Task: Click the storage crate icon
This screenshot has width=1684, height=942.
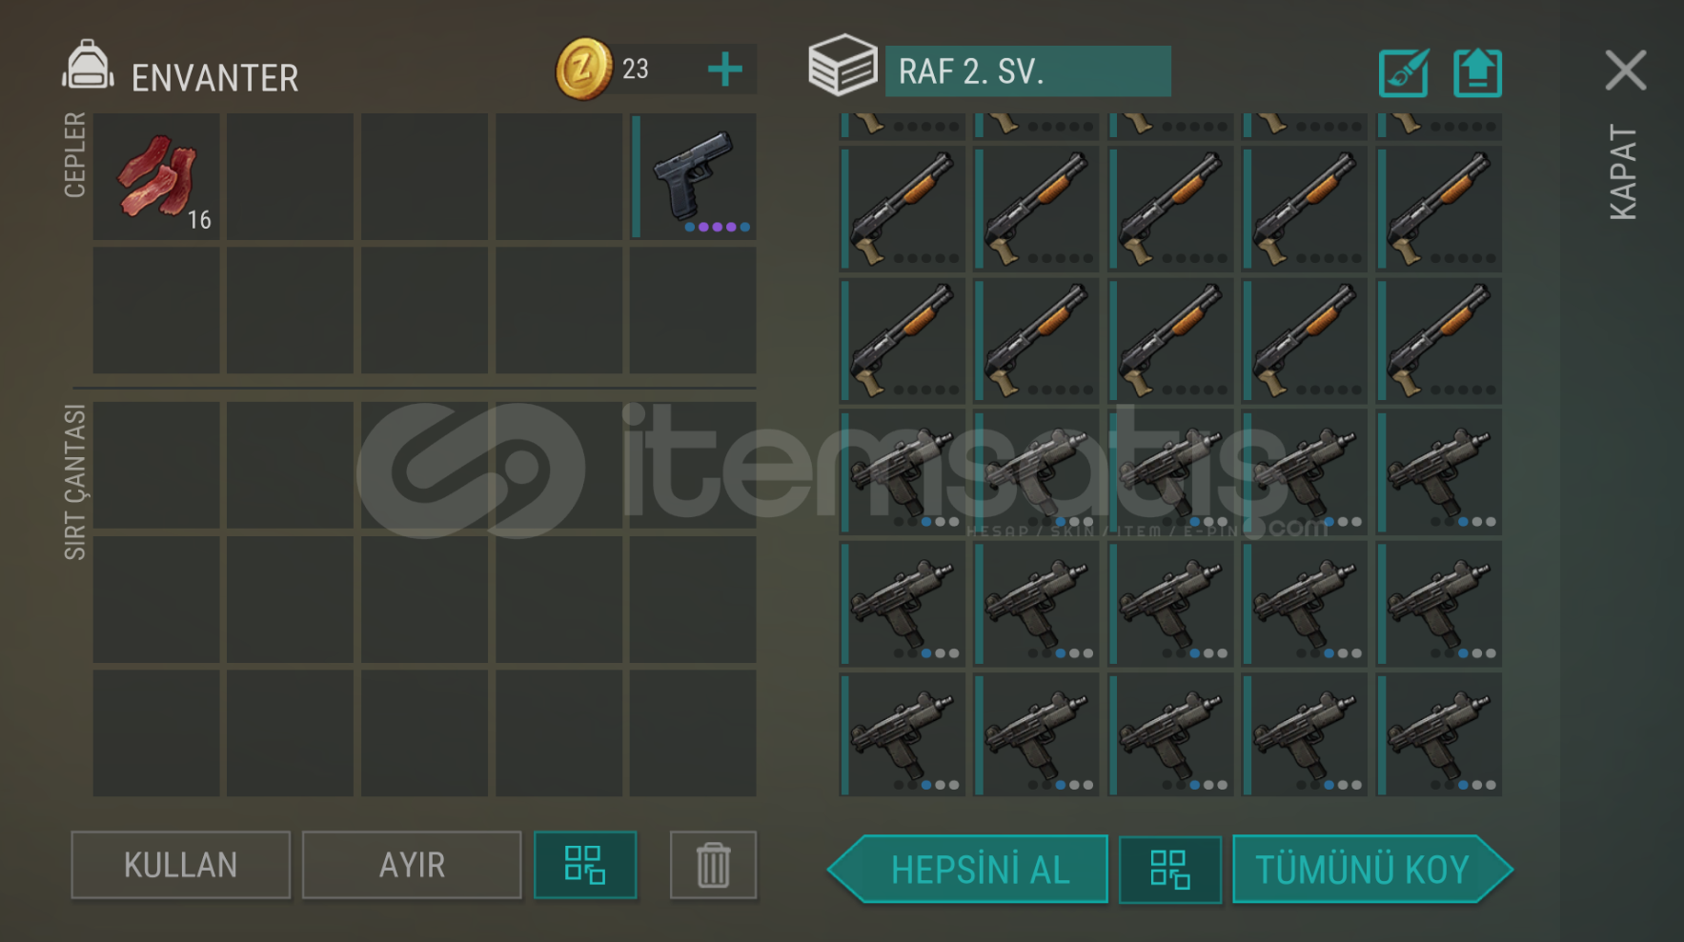Action: pyautogui.click(x=842, y=65)
